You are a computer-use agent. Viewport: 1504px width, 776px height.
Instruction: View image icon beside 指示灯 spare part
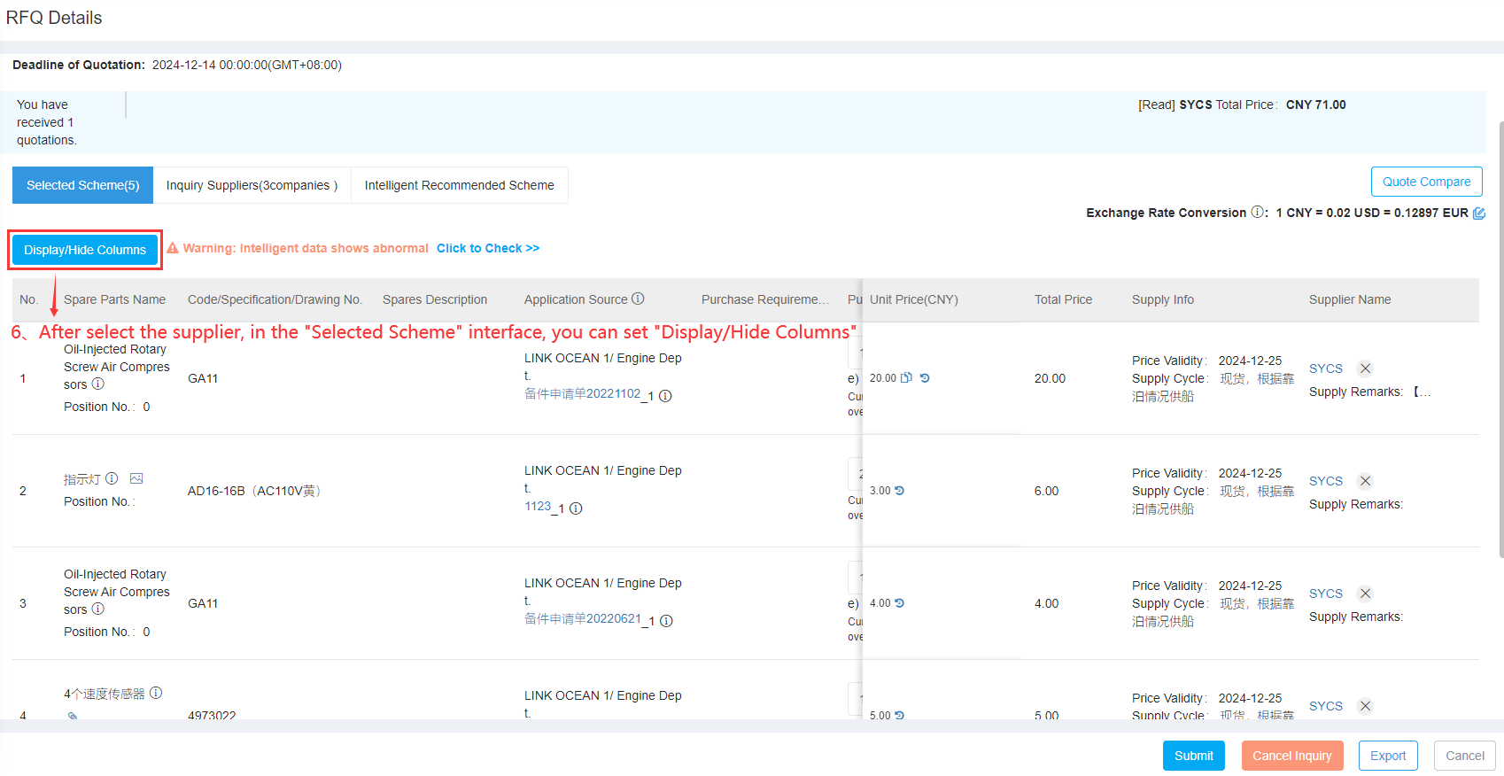136,478
